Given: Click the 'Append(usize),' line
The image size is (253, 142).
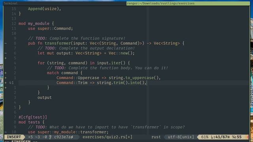Looking at the screenshot, I should (45, 9).
